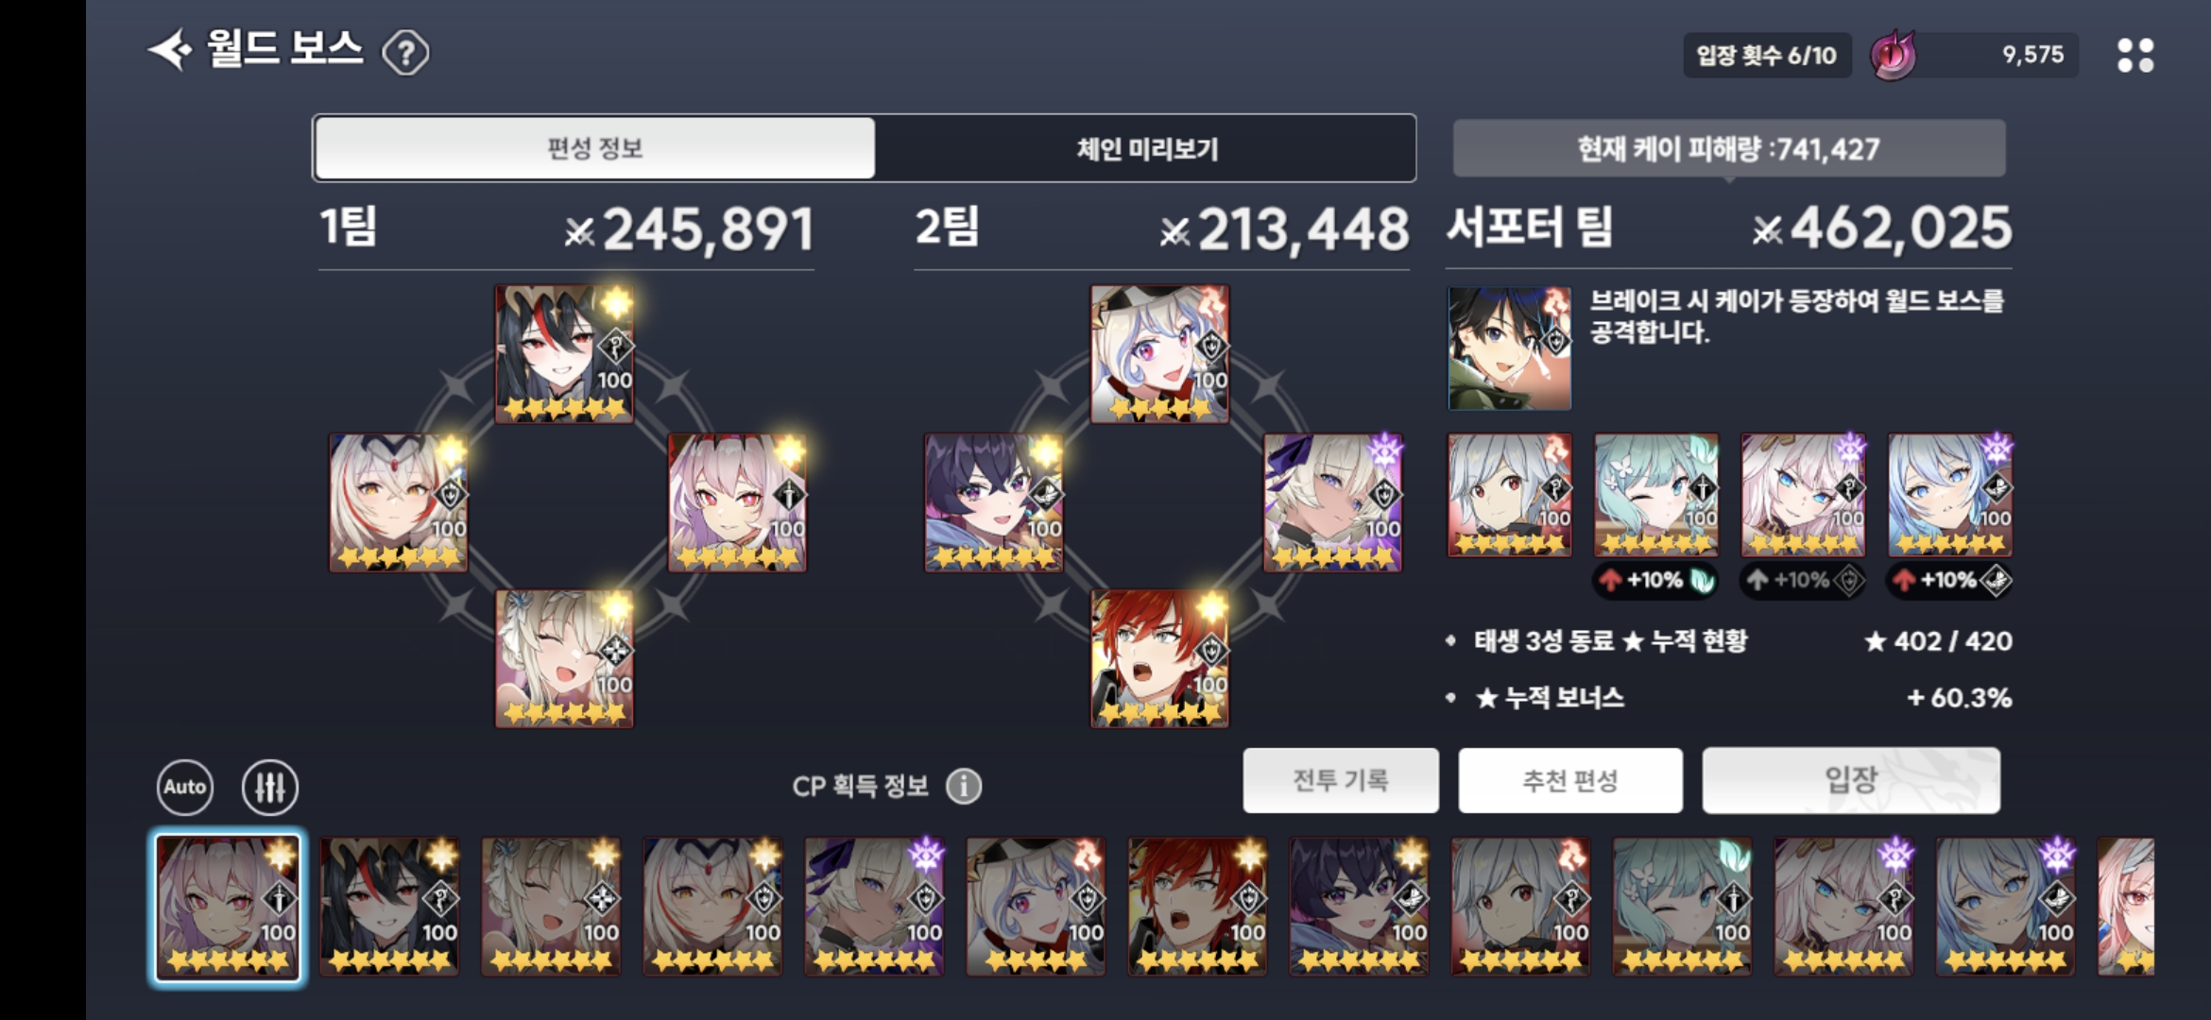Click the 추천 편성 button
The height and width of the screenshot is (1020, 2211).
pyautogui.click(x=1570, y=780)
